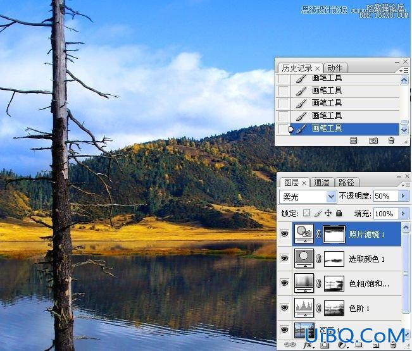Select the 色阶 1 histogram thumbnail icon
Viewport: 412px width, 351px height.
[304, 308]
